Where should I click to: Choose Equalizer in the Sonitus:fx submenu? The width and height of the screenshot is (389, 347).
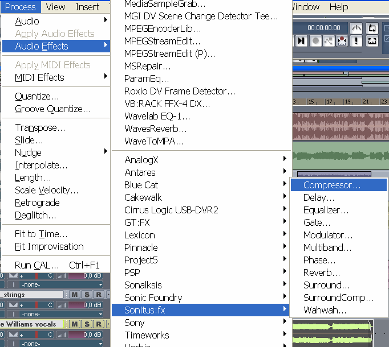[339, 210]
